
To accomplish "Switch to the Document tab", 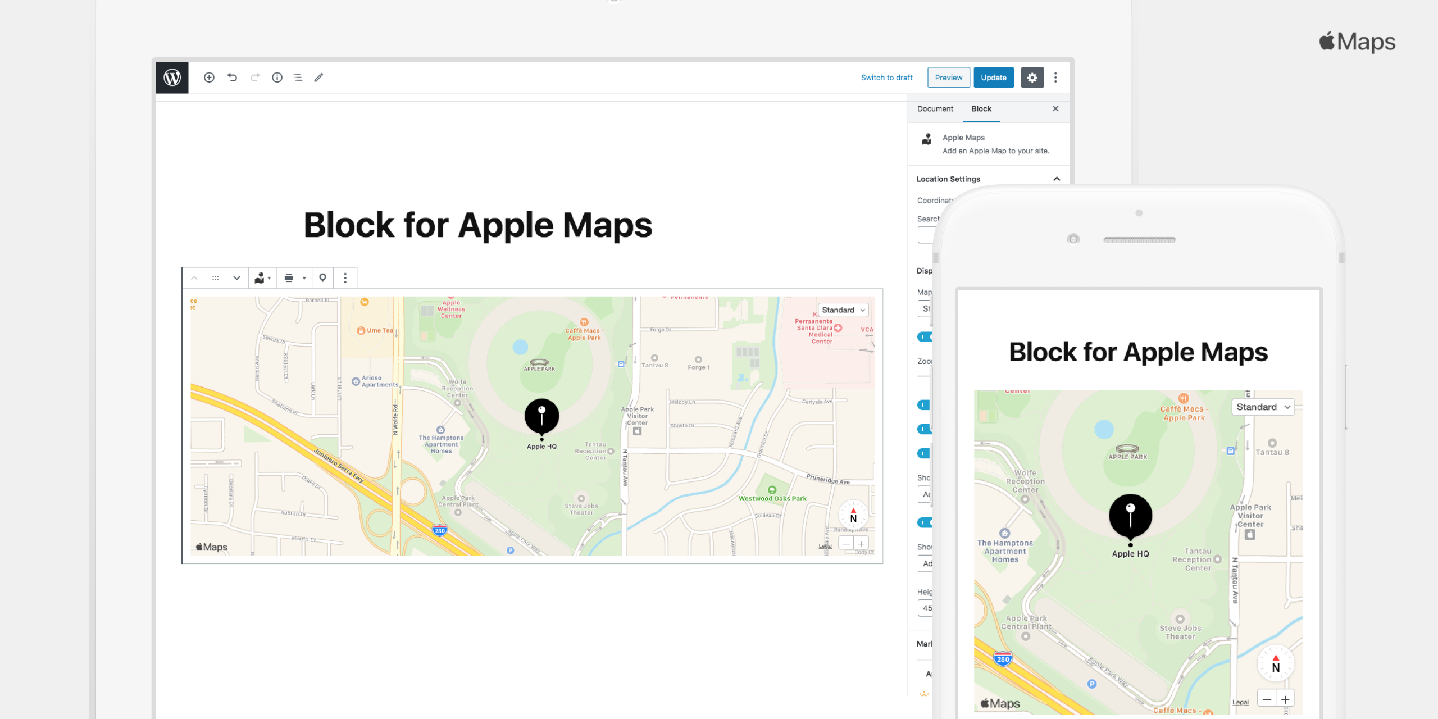I will 935,109.
